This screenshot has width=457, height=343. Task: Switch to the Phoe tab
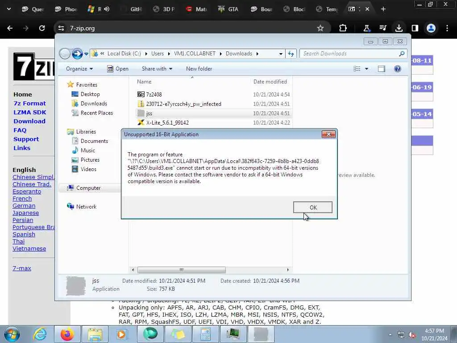66,9
